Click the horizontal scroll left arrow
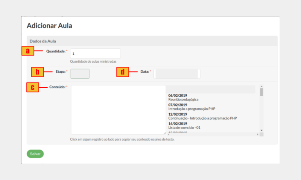This screenshot has height=180, width=301. pos(169,135)
